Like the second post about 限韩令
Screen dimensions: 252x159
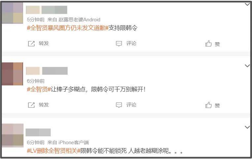pos(208,105)
